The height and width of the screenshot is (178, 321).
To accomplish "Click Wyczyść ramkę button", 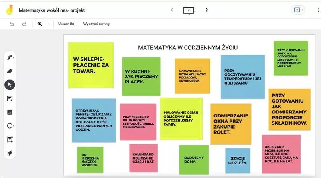I will pyautogui.click(x=96, y=24).
